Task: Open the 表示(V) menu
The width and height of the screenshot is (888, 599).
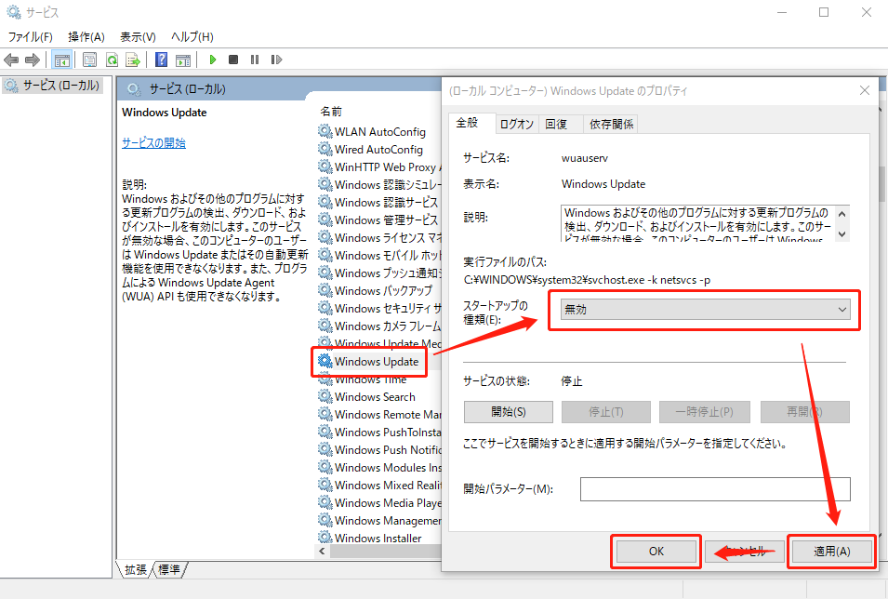Action: coord(138,37)
